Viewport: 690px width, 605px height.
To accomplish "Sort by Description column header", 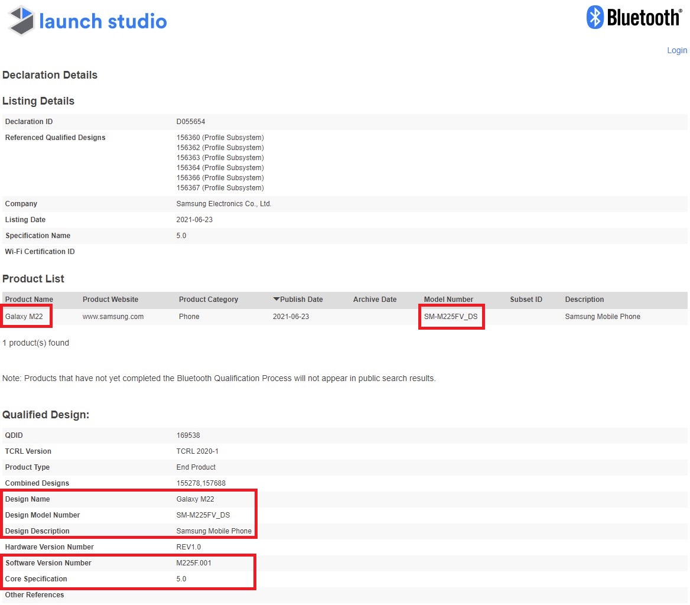I will (x=584, y=300).
